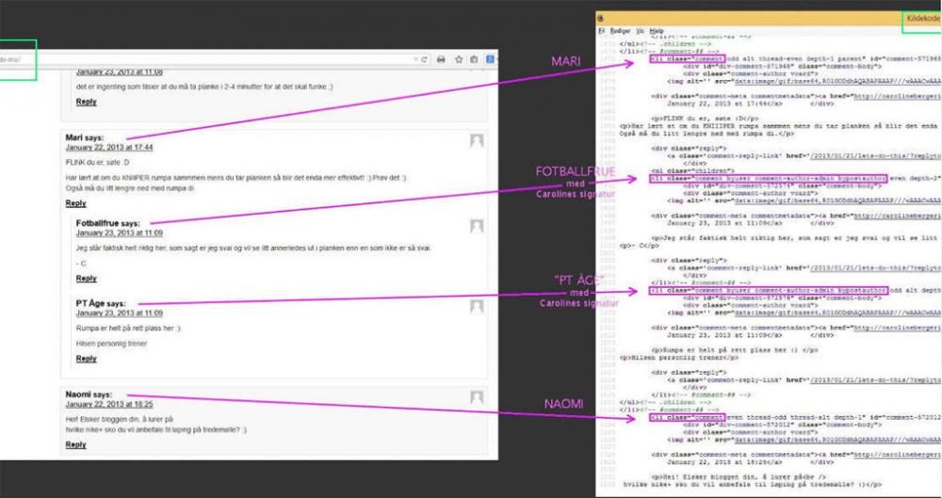Click Reply under Fotballfrue's comment
Image resolution: width=942 pixels, height=498 pixels.
[x=86, y=278]
